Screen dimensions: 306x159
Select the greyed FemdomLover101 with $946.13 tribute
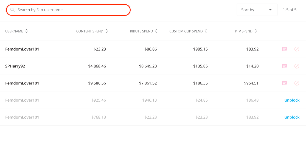[x=22, y=100]
